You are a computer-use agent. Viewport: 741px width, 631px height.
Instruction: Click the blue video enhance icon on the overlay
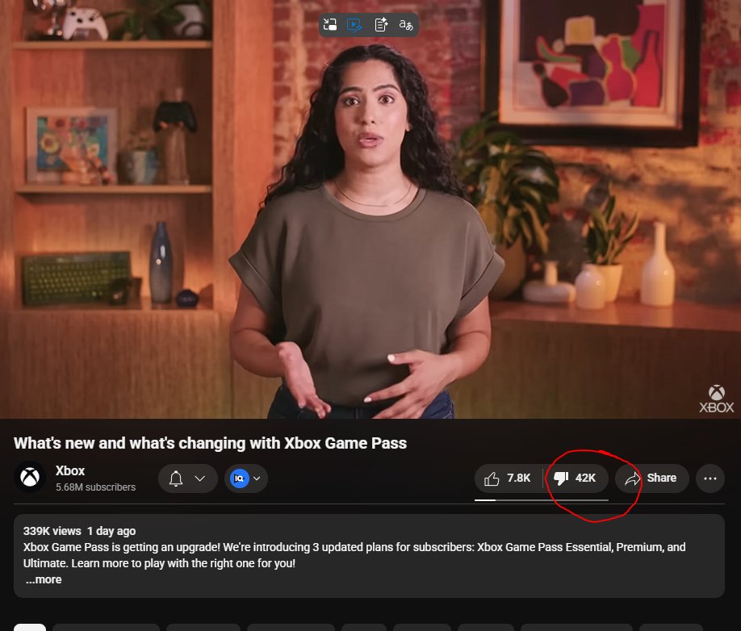pyautogui.click(x=354, y=24)
